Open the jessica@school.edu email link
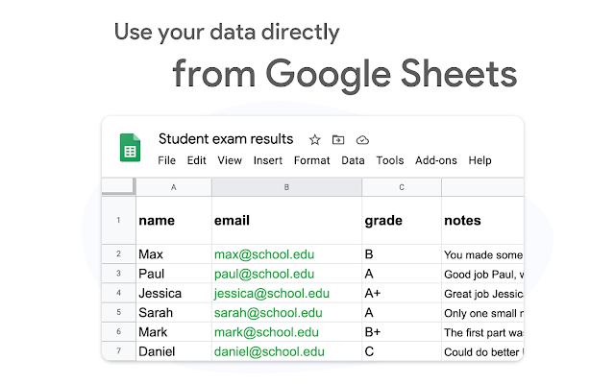 [x=271, y=294]
